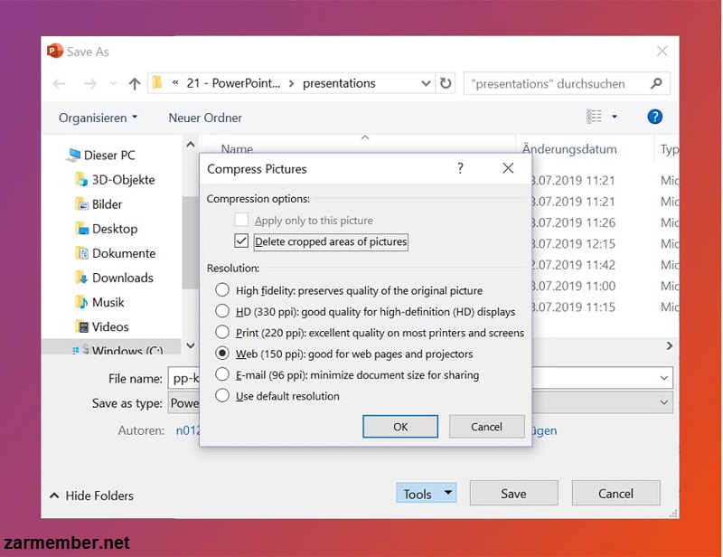Click the Back arrow in Save As

[x=59, y=83]
